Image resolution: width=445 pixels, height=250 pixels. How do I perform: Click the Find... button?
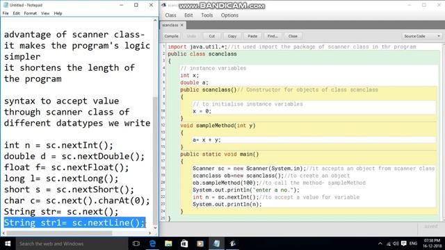pos(273,36)
